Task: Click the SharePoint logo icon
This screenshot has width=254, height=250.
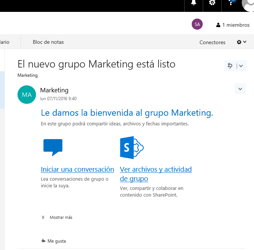Action: [132, 148]
